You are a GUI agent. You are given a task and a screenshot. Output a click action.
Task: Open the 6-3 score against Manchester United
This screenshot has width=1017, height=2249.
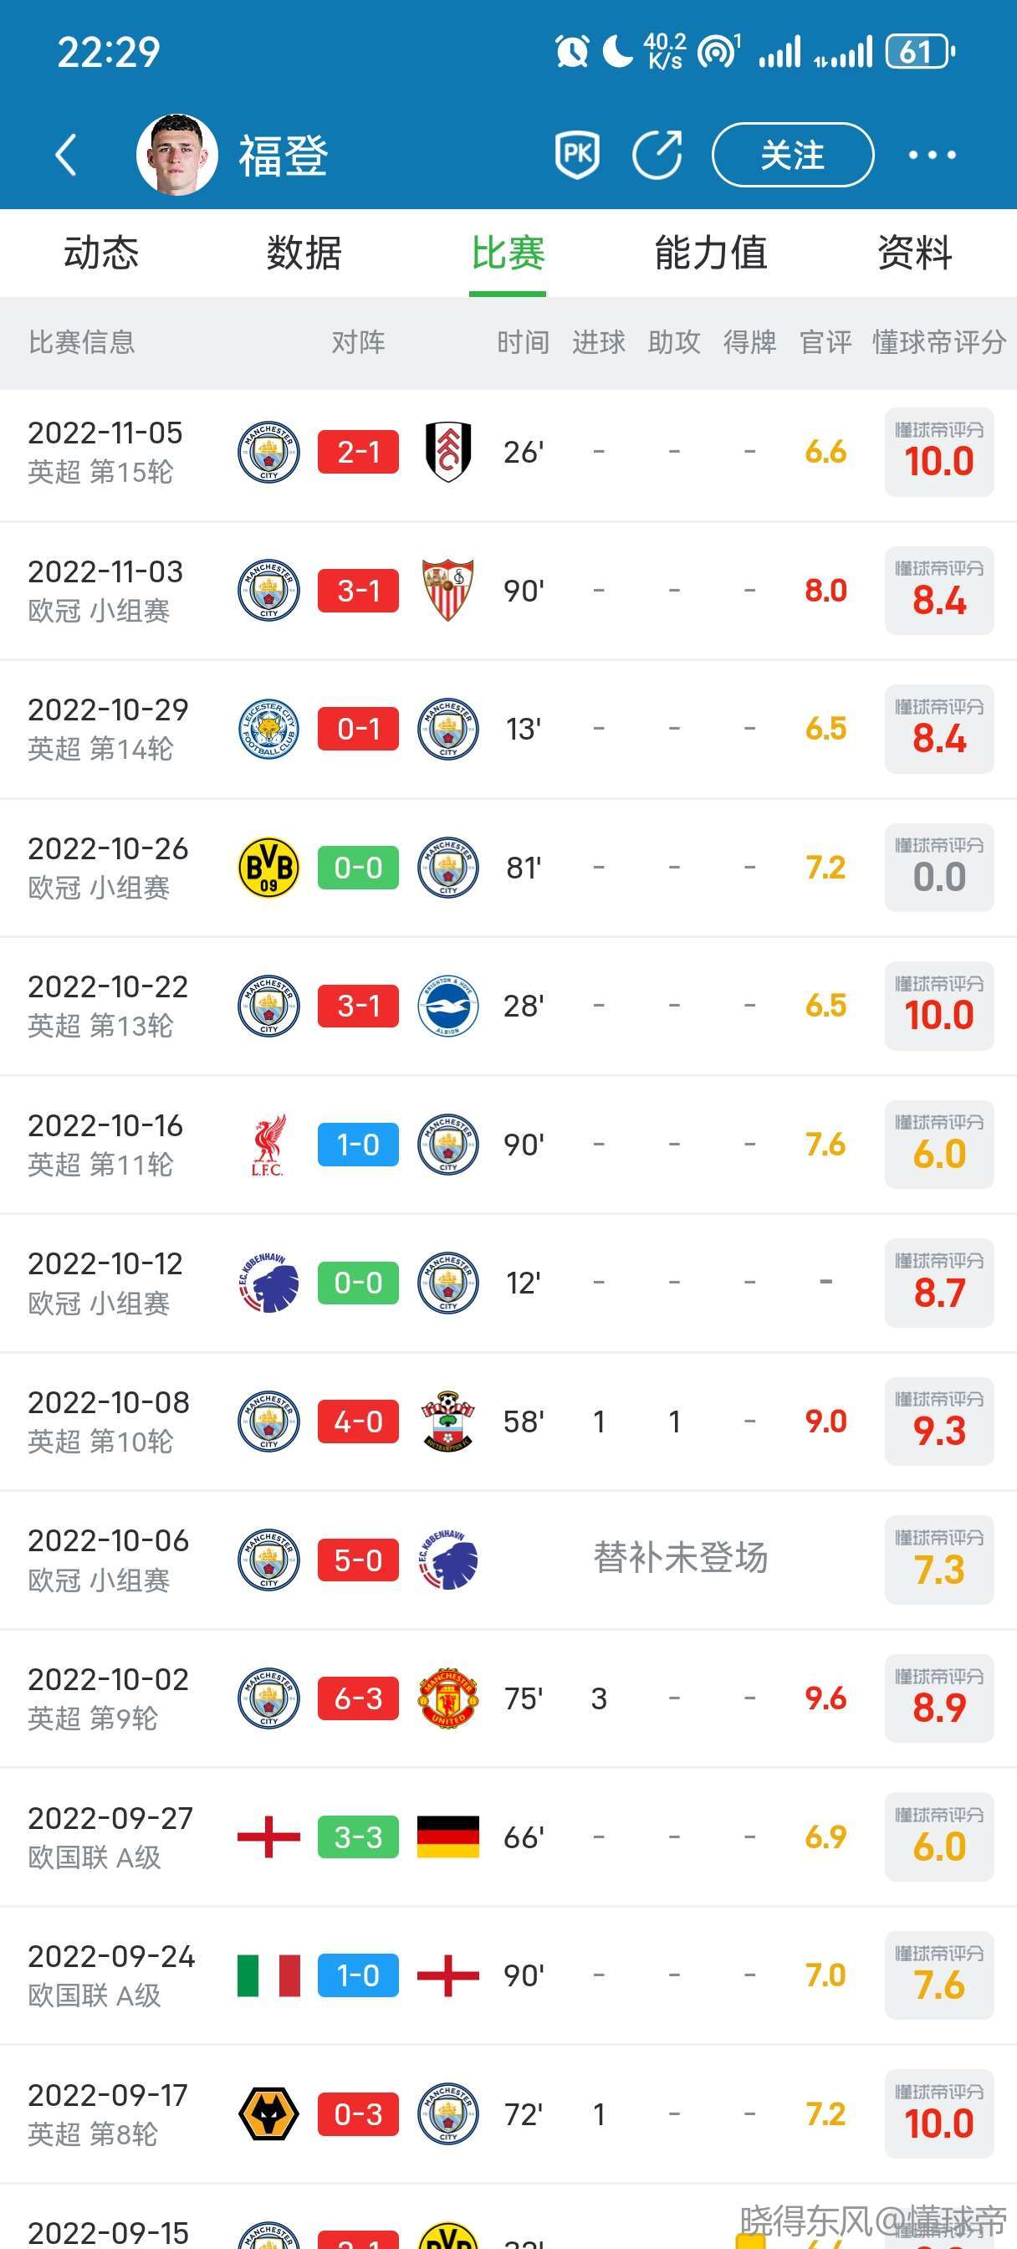[x=358, y=1699]
